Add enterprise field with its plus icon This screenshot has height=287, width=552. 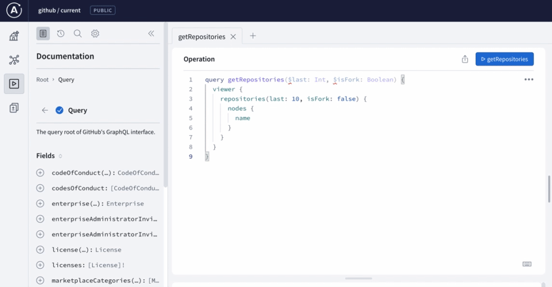point(40,204)
